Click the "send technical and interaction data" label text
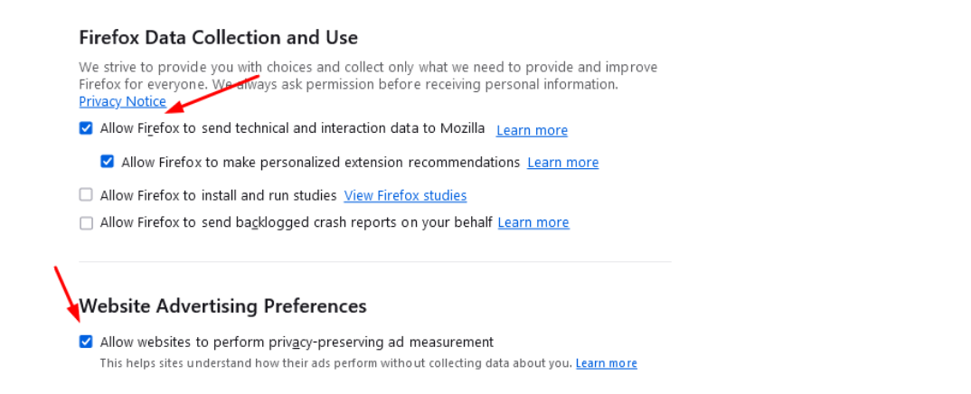Viewport: 971px width, 394px height. 292,128
